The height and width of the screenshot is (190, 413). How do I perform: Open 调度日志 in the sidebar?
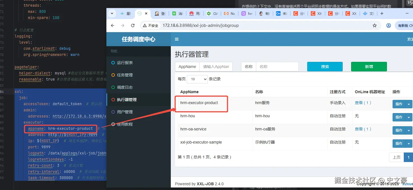[139, 87]
